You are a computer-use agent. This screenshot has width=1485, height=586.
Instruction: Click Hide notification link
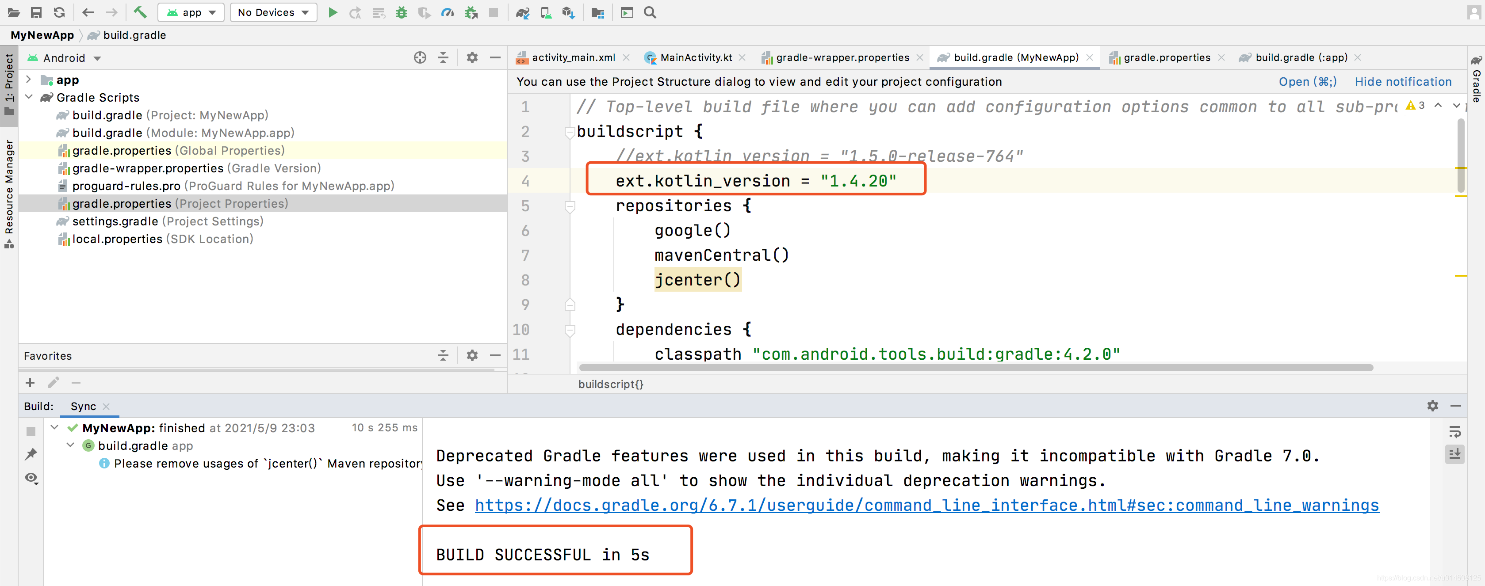tap(1403, 82)
